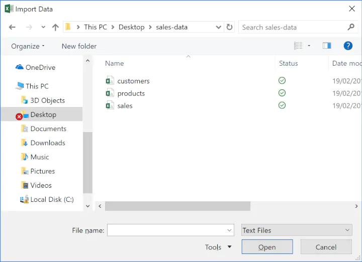Refresh the sales-data folder view
This screenshot has height=262, width=362.
[x=229, y=27]
